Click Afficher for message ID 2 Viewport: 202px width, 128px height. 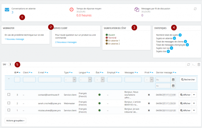(185, 103)
